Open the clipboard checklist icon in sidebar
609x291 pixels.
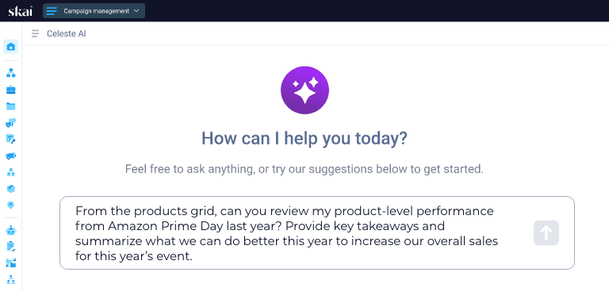coord(11,247)
